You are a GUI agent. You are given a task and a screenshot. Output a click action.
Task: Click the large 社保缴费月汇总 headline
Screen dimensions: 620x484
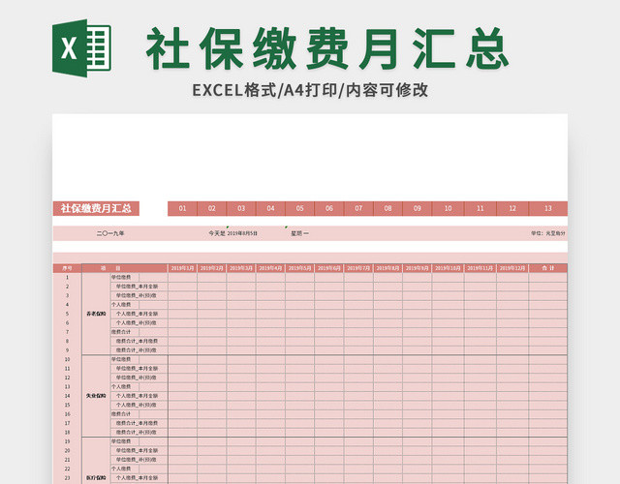(x=327, y=48)
